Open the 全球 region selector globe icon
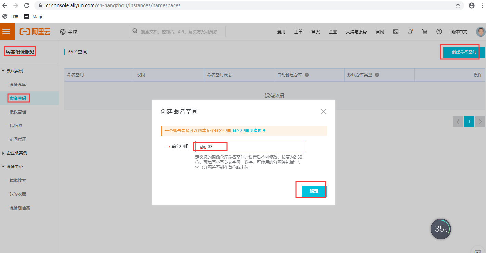This screenshot has width=486, height=253. (x=63, y=31)
